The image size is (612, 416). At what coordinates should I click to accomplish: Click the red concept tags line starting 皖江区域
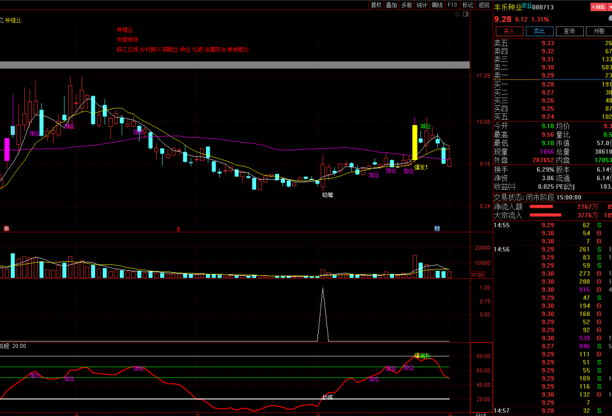(x=183, y=50)
